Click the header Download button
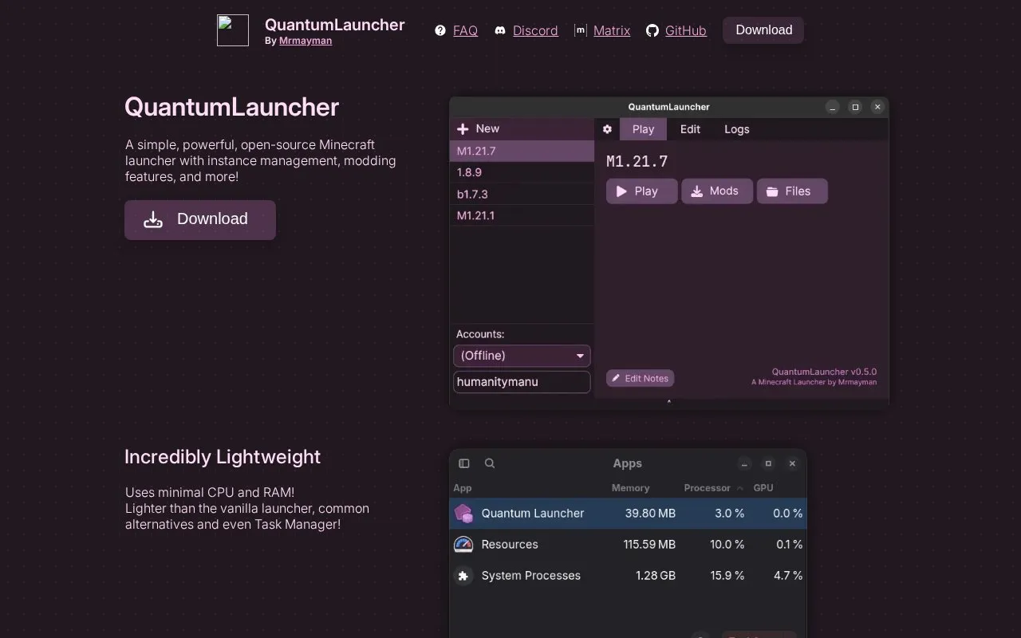Viewport: 1021px width, 638px height. click(763, 30)
